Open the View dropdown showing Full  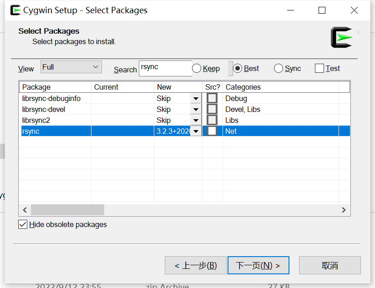coord(71,67)
